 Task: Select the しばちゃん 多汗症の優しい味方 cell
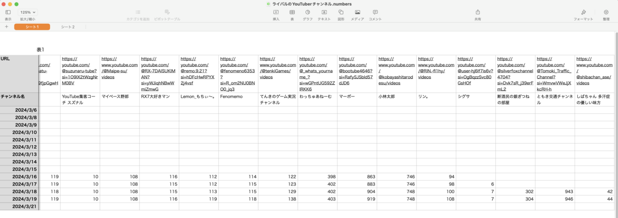click(x=595, y=99)
